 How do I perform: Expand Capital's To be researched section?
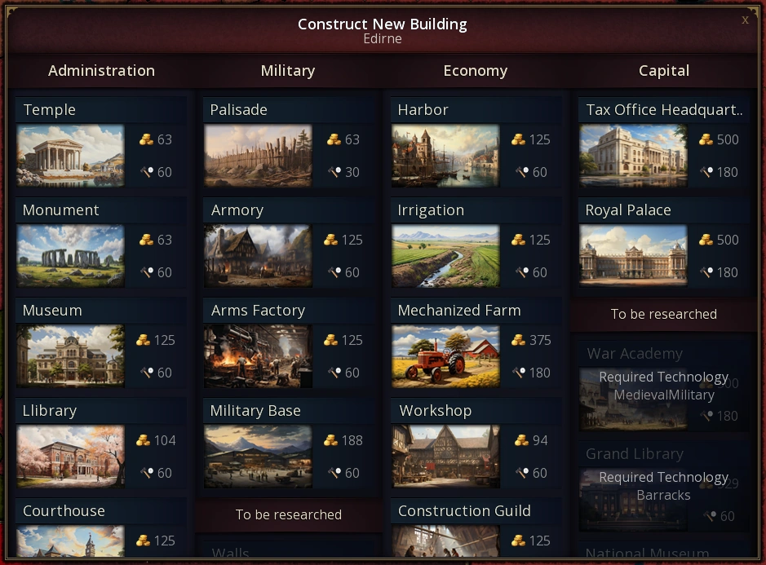coord(664,314)
